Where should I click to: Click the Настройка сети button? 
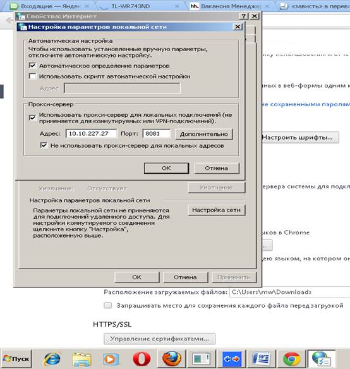point(217,210)
